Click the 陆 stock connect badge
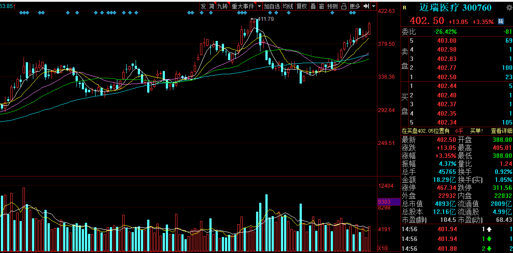Screen dimensions: 513x253 (501, 22)
